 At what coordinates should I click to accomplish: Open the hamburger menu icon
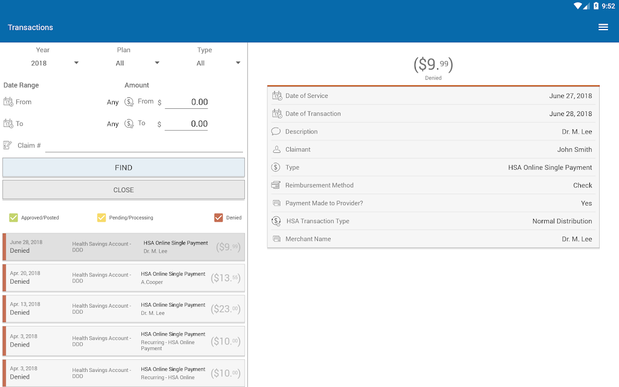point(603,27)
